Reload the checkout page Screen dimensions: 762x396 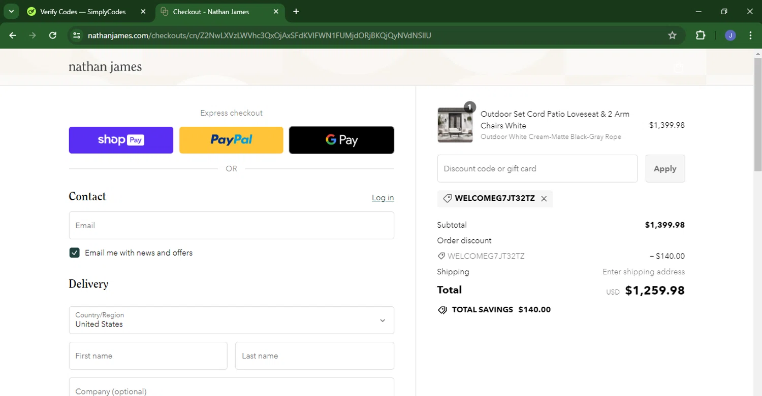[x=52, y=35]
